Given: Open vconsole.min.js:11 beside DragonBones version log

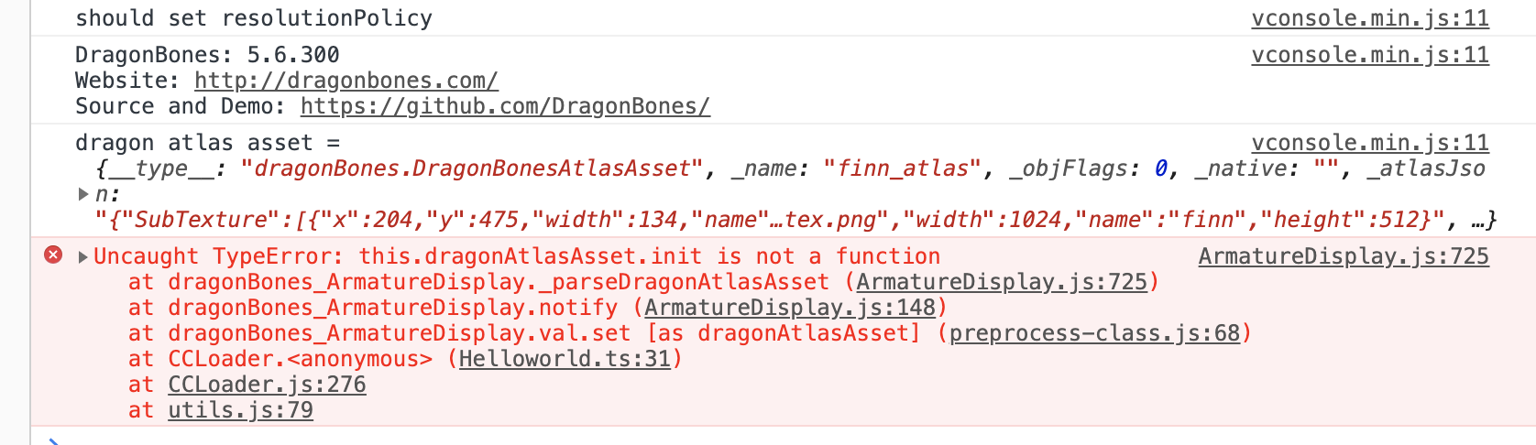Looking at the screenshot, I should (x=1369, y=55).
